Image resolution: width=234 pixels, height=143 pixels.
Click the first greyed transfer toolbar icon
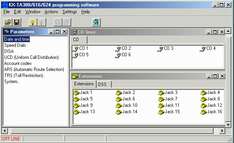click(x=58, y=22)
